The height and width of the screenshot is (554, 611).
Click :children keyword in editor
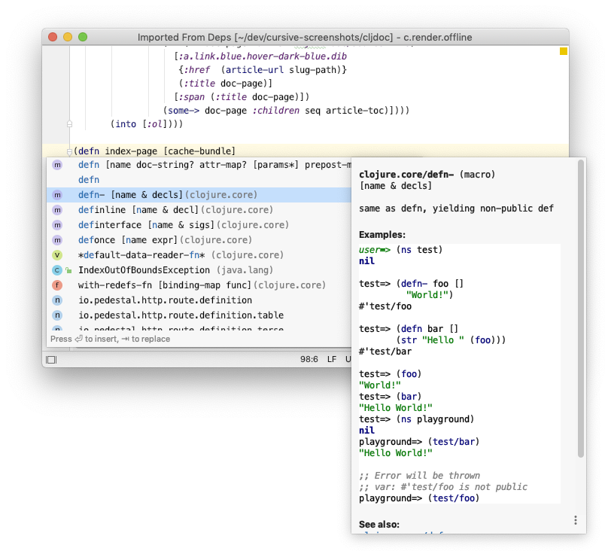[275, 111]
